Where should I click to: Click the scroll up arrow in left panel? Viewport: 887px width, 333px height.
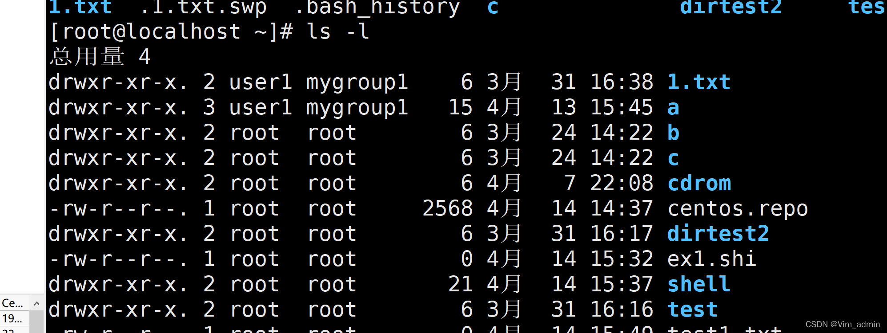tap(36, 304)
